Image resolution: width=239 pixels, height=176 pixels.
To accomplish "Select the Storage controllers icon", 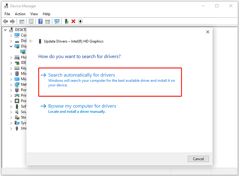I will [17, 117].
